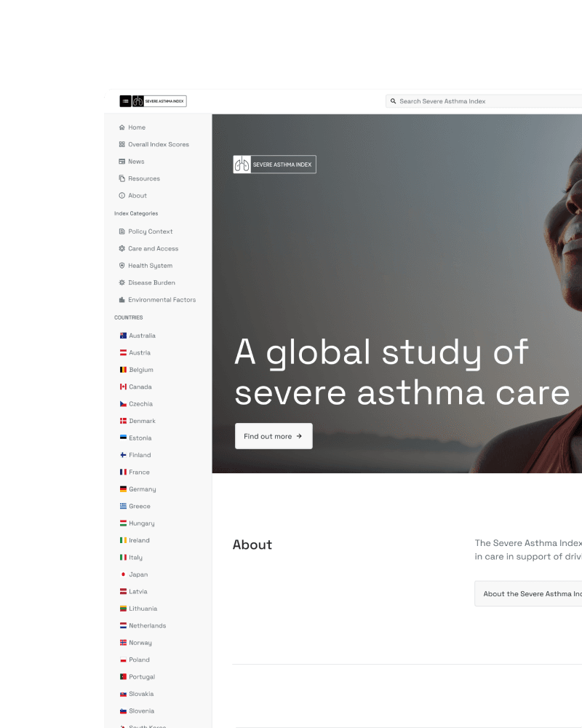
Task: Click the Belgium flag icon
Action: click(123, 370)
